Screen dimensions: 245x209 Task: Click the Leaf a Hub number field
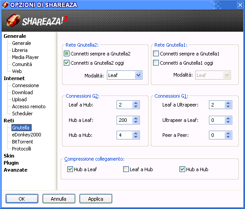coord(124,105)
